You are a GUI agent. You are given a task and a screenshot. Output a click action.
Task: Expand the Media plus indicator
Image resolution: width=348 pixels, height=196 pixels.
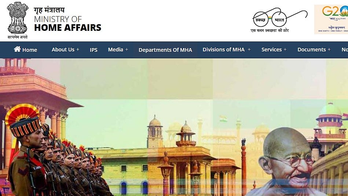point(127,50)
